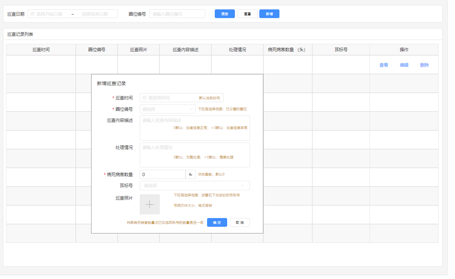Cancel the dialog with 取消 button
Viewport: 455px width, 279px height.
(x=240, y=222)
